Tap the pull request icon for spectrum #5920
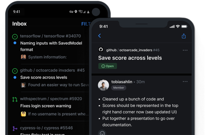Viewport: 205px width, 135px height. (x=15, y=99)
